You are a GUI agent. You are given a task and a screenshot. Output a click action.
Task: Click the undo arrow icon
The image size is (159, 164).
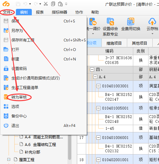coord(25,4)
